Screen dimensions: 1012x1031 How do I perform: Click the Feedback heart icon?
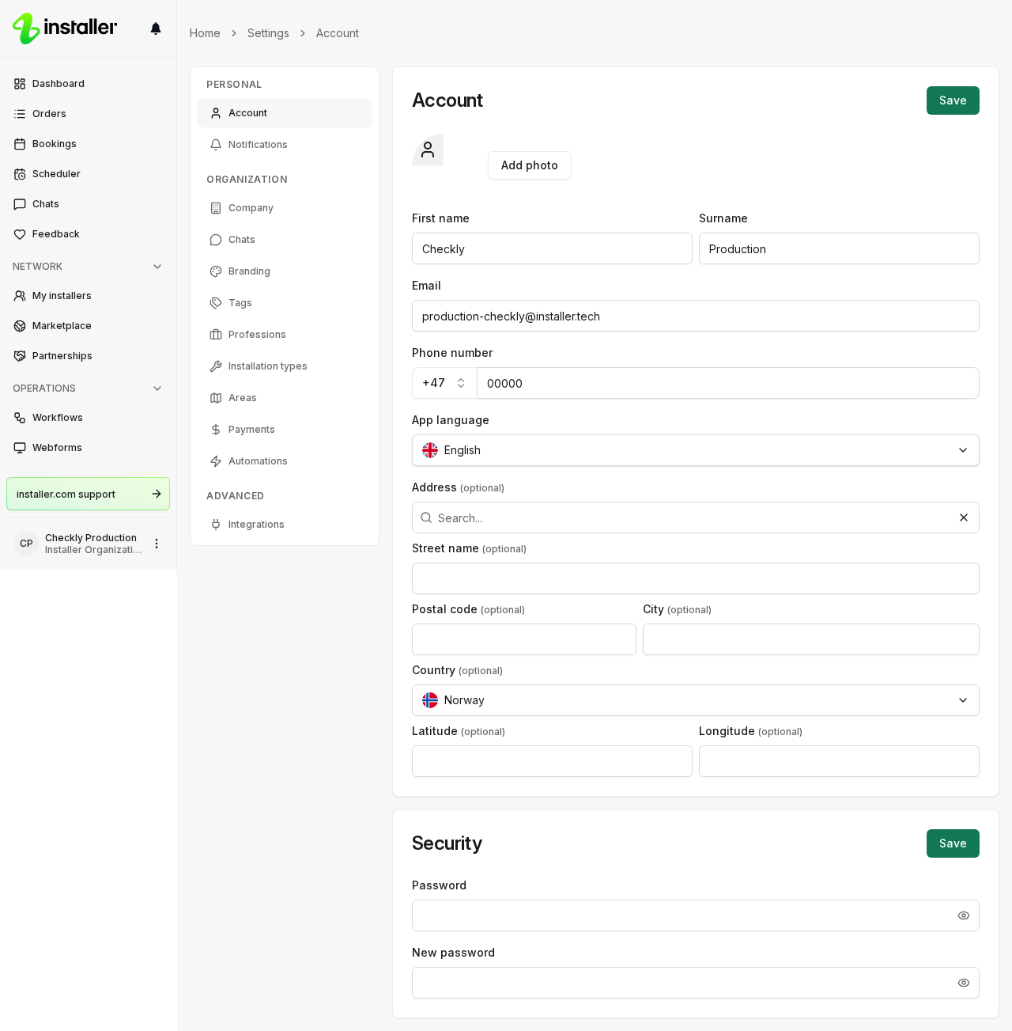[x=20, y=234]
